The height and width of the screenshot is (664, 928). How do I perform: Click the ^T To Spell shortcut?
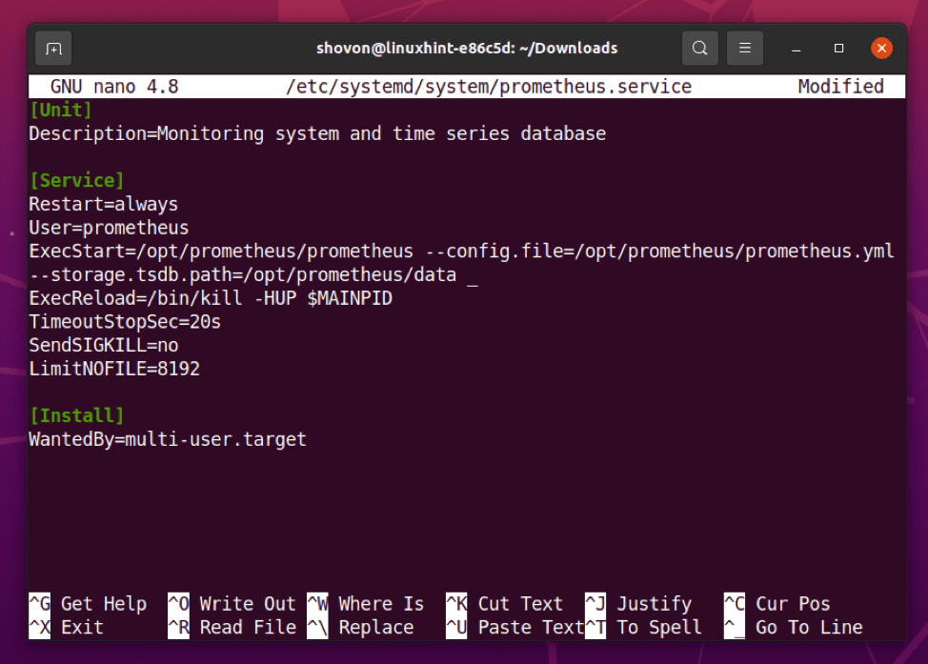coord(644,627)
